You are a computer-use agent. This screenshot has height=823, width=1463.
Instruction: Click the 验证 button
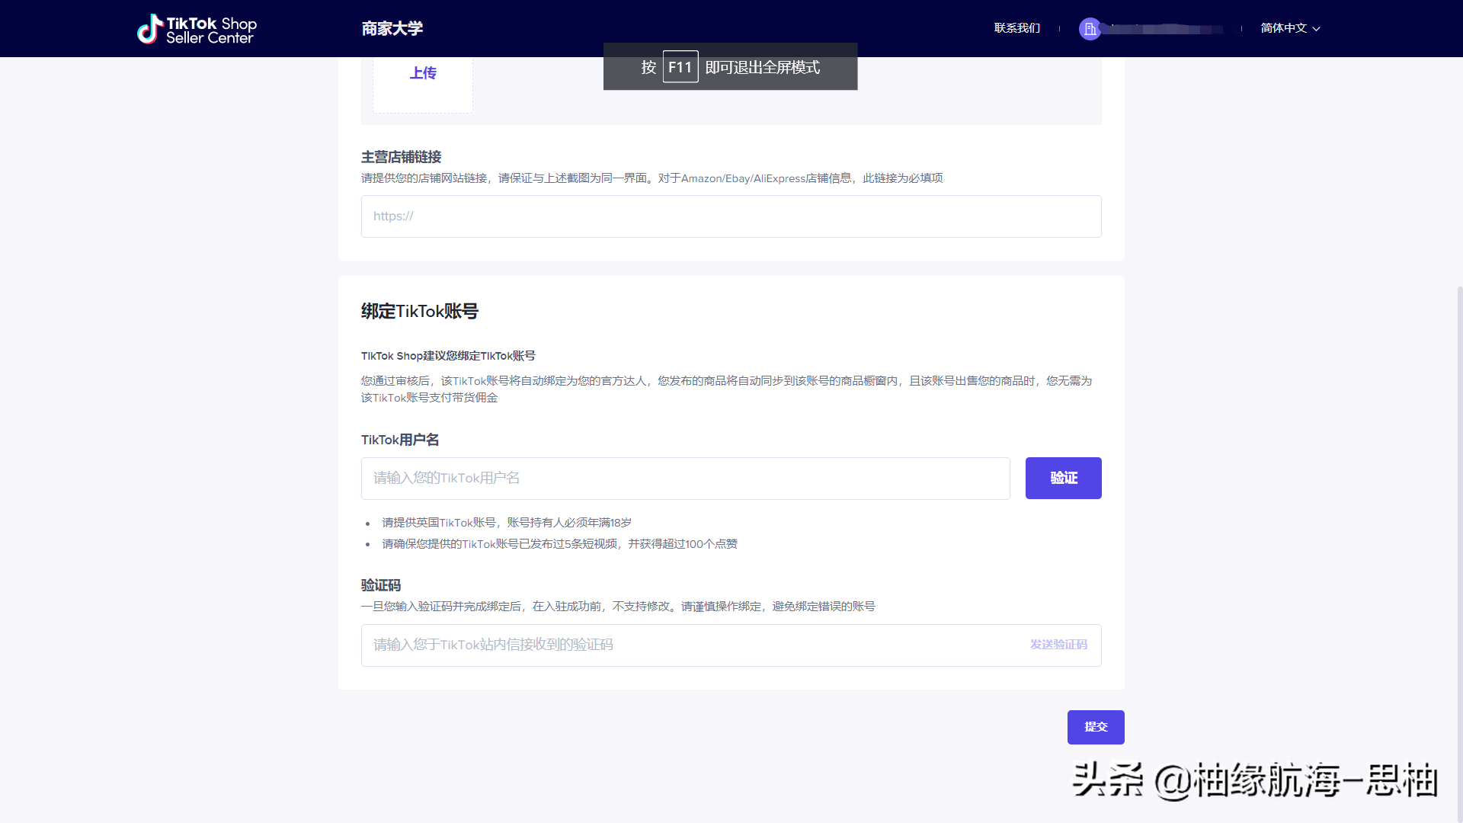pyautogui.click(x=1063, y=478)
